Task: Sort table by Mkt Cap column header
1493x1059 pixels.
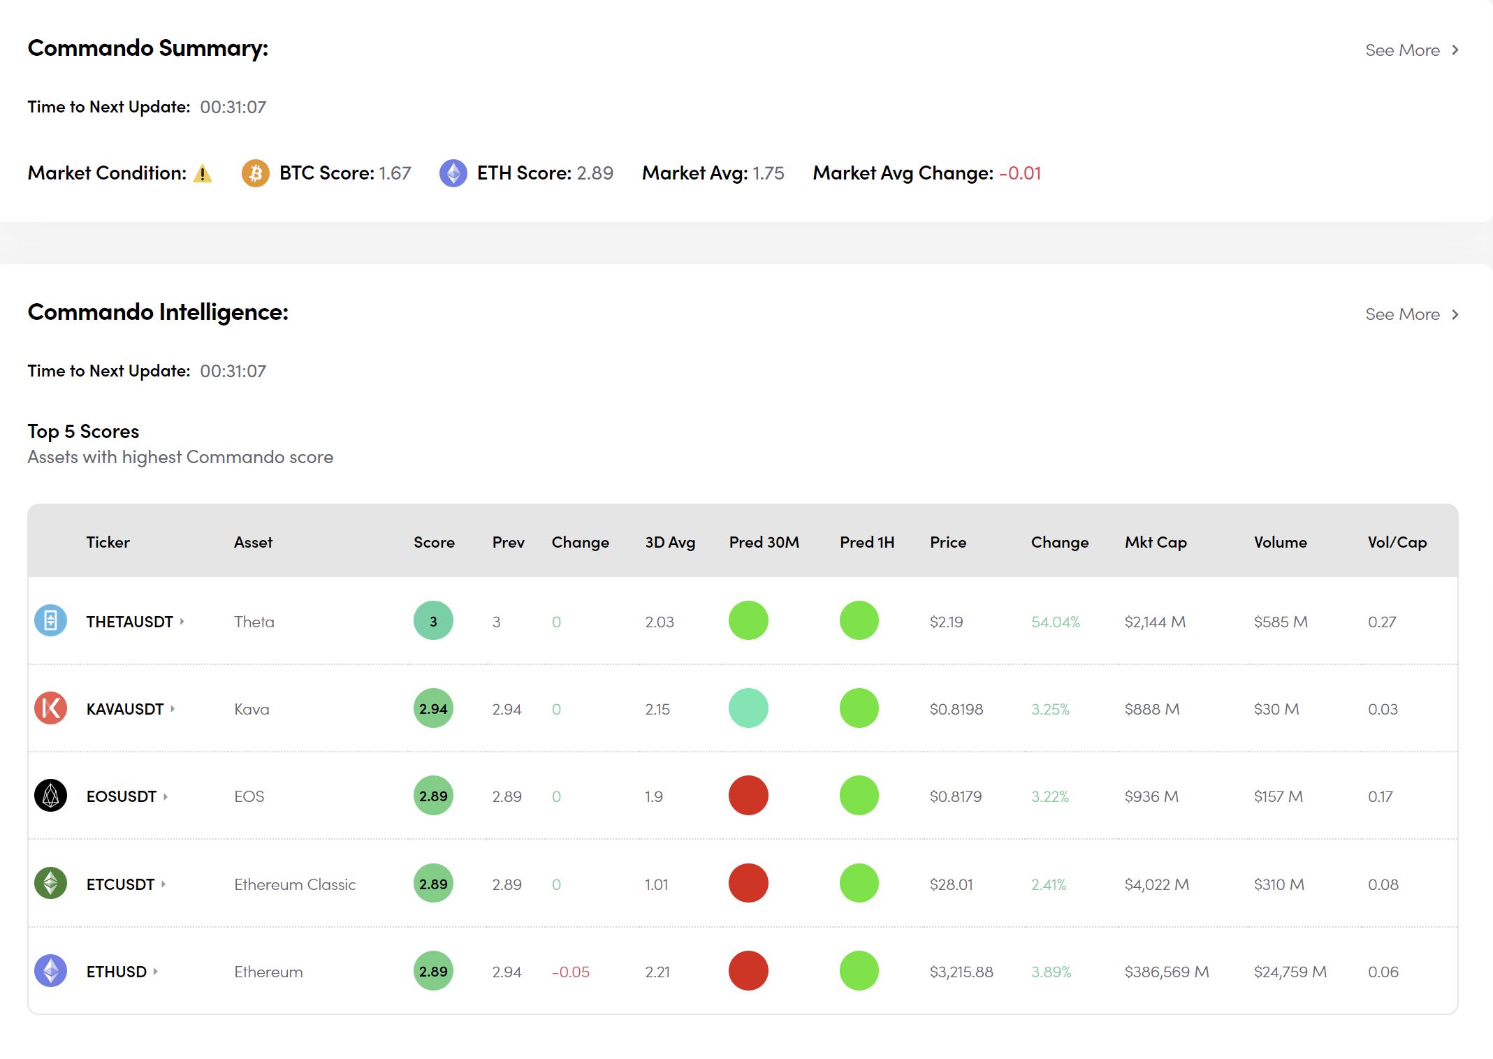Action: [x=1156, y=542]
